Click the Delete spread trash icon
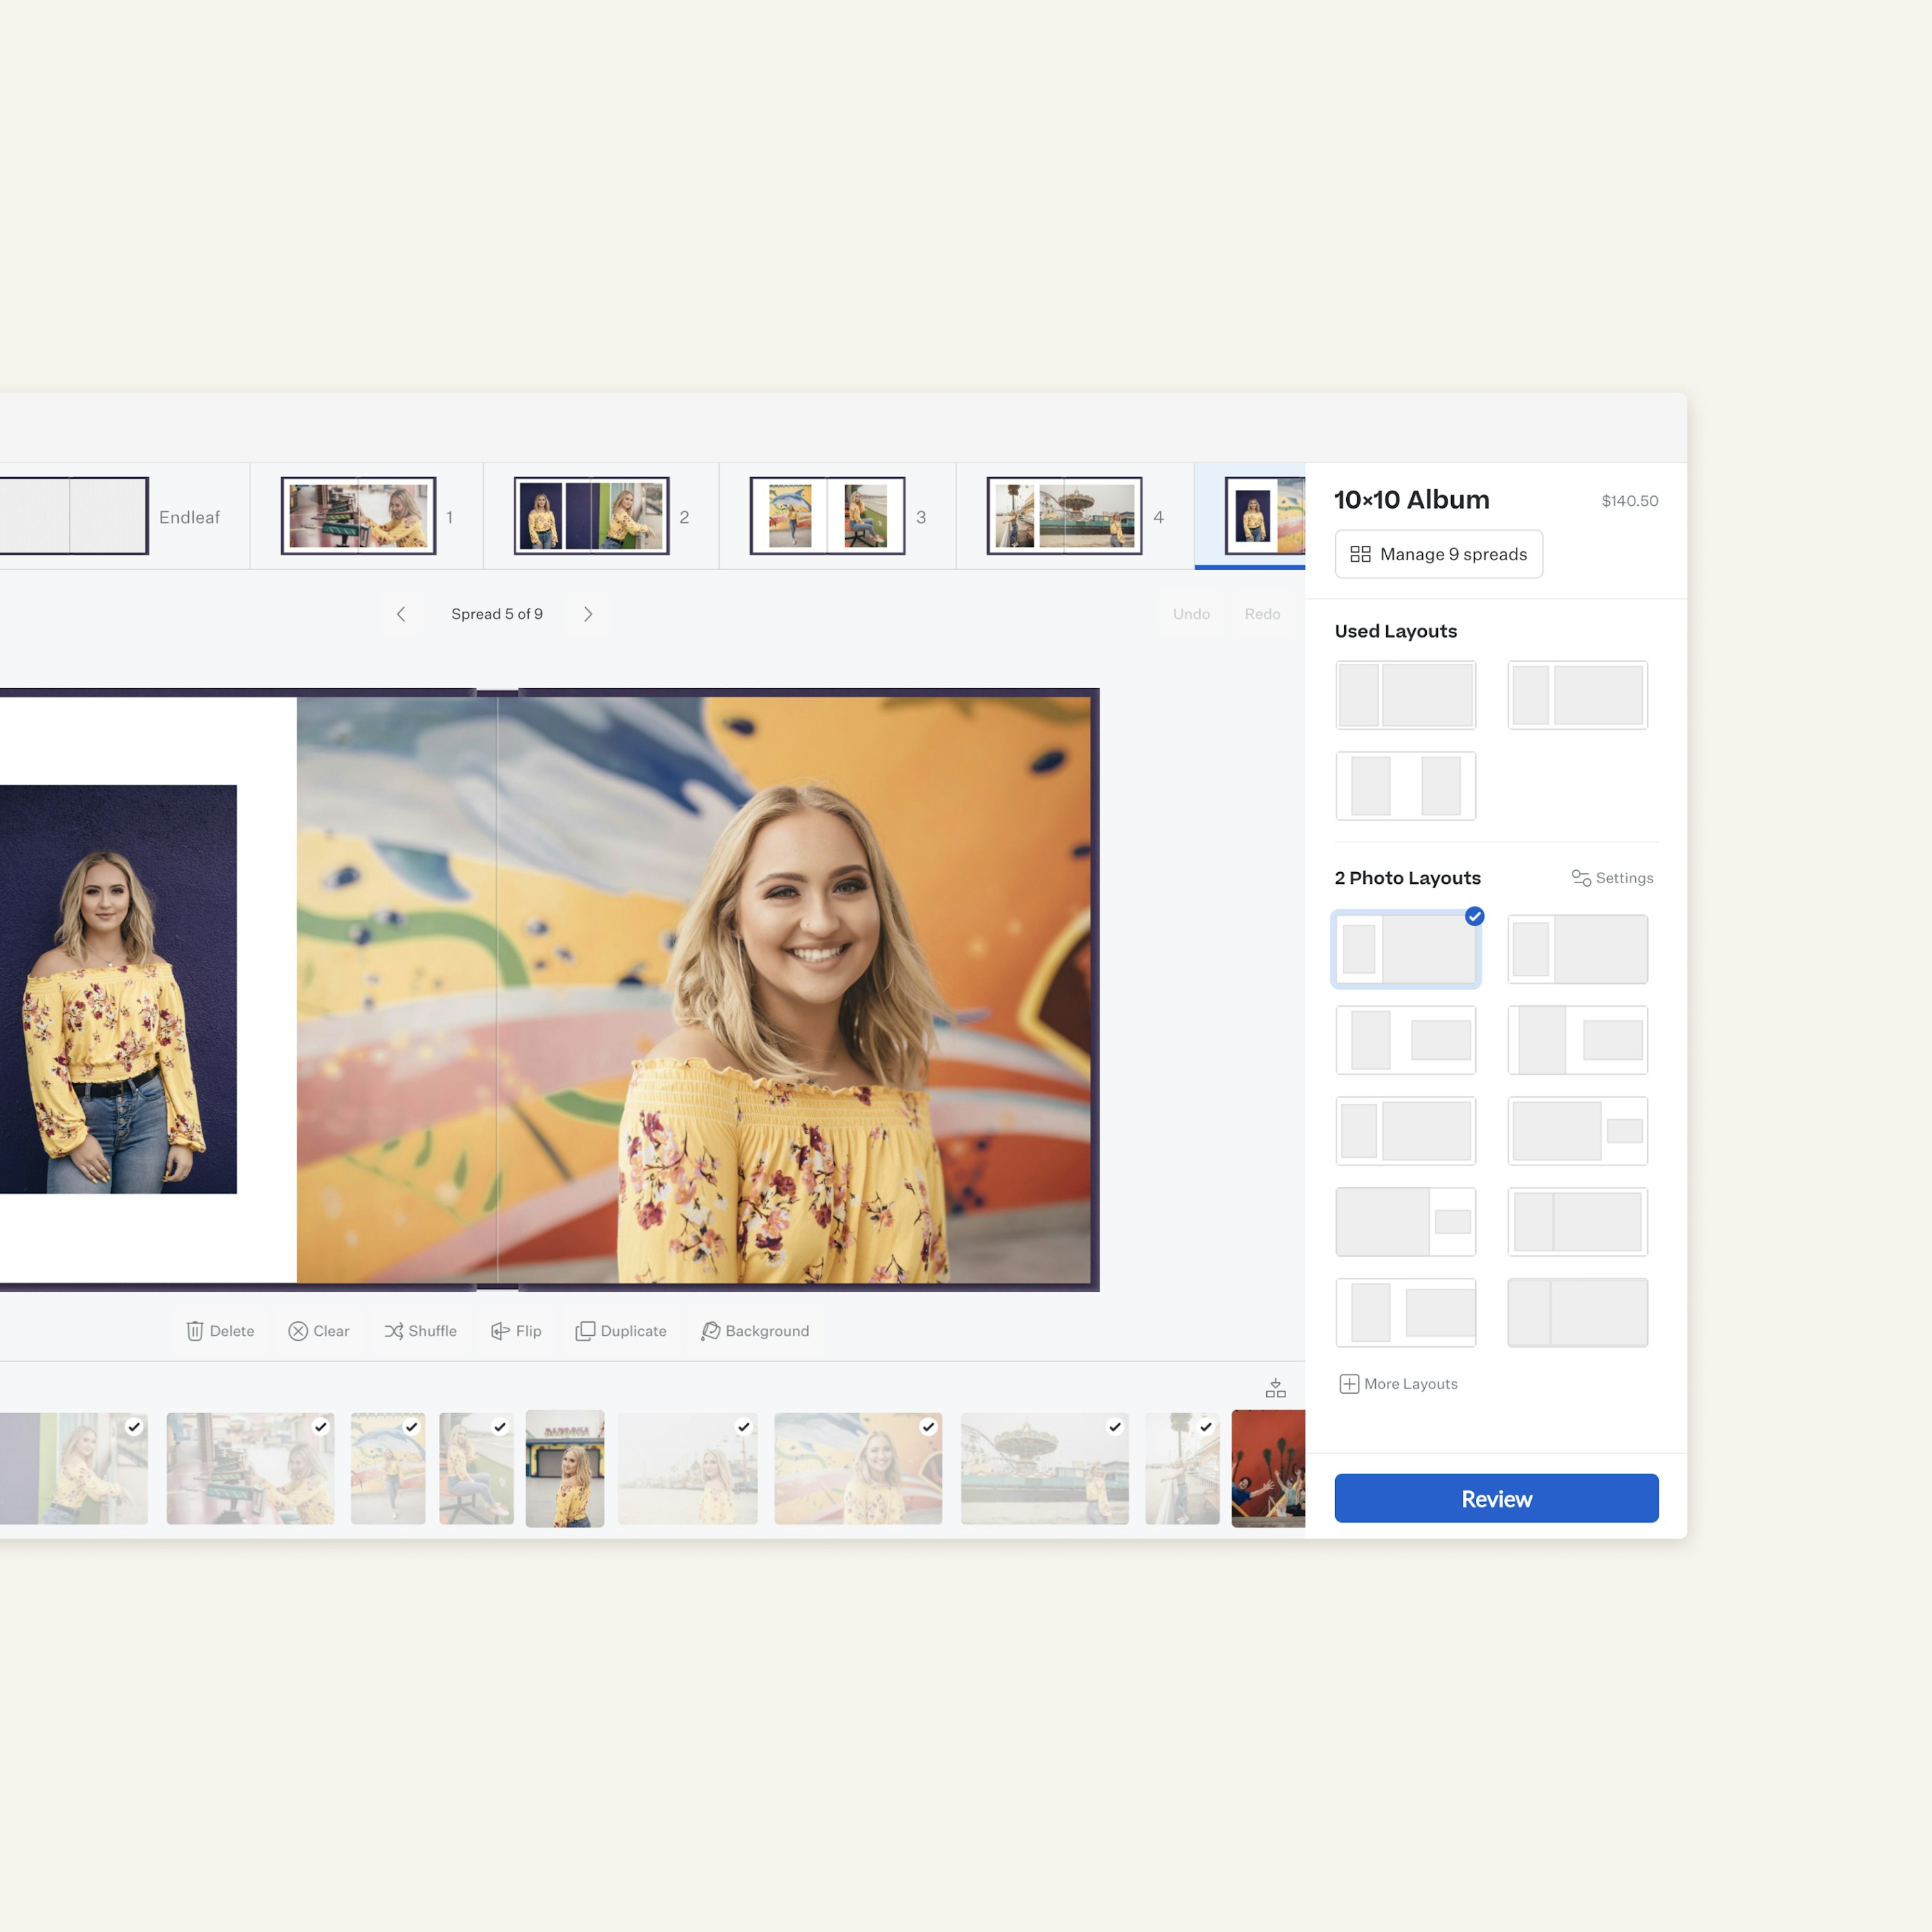Viewport: 1932px width, 1932px height. coord(195,1331)
